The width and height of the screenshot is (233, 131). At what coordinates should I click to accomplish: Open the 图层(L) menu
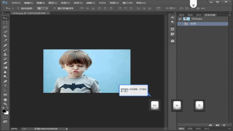click(x=53, y=3)
